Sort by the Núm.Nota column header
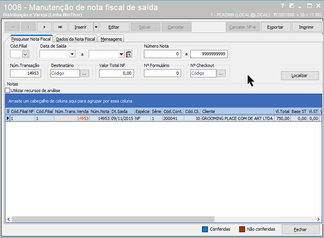 tap(100, 111)
